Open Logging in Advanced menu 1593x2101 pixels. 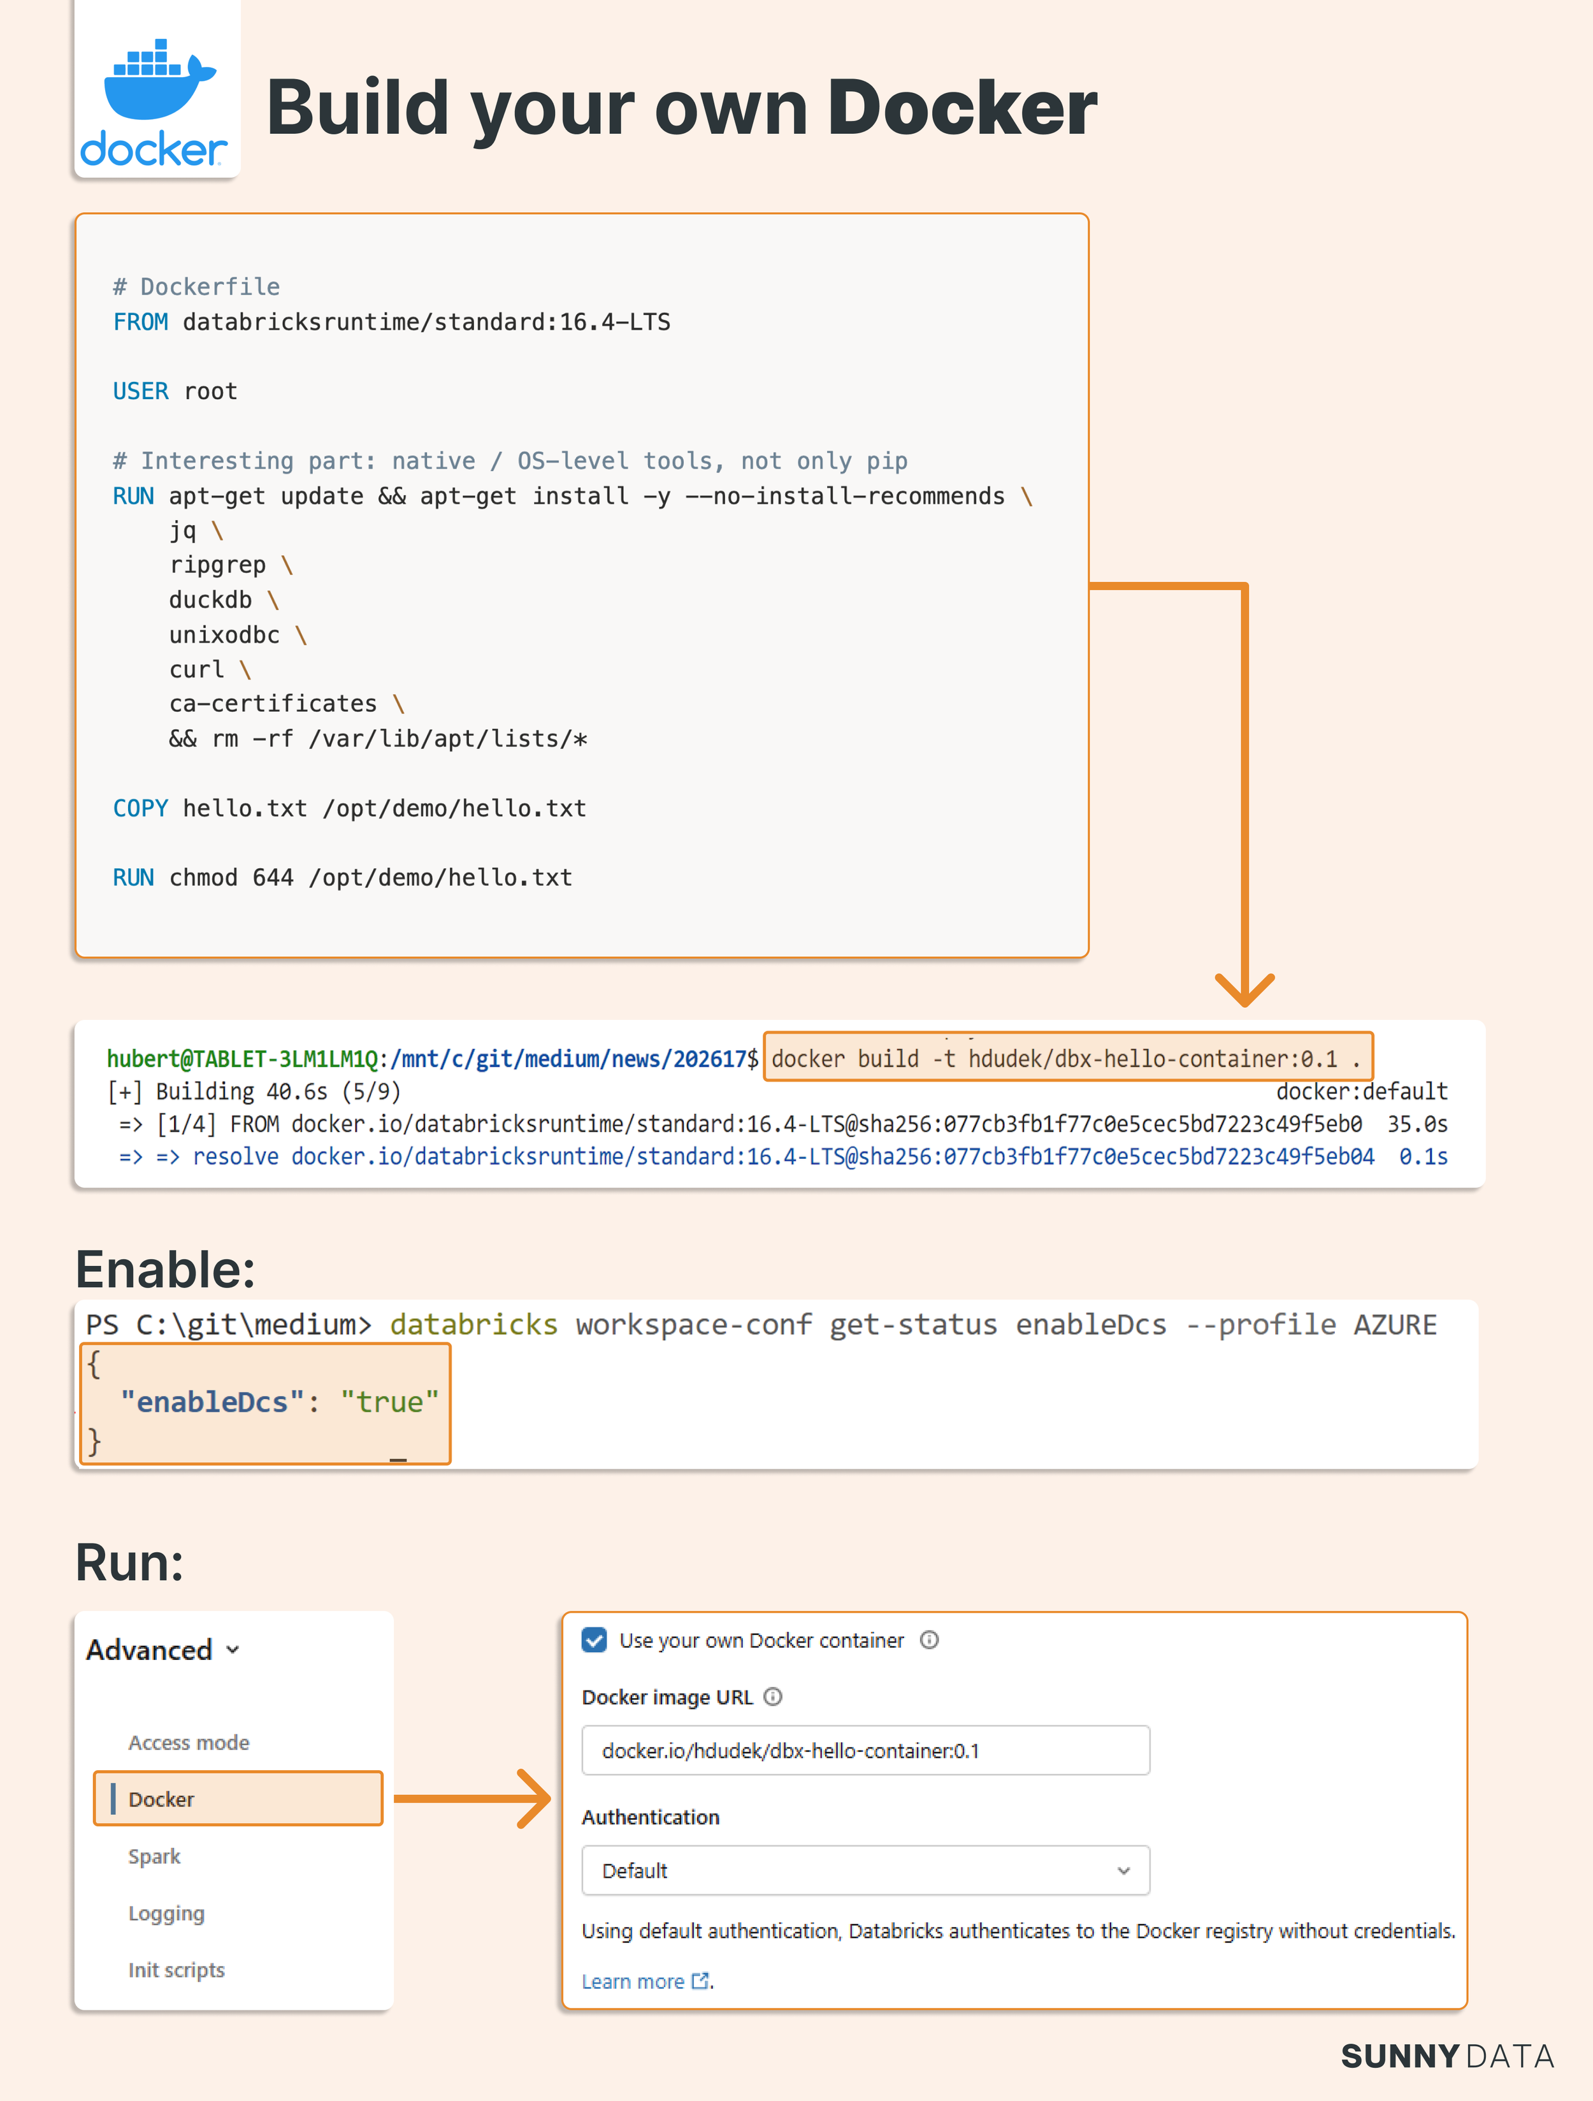coord(166,1913)
